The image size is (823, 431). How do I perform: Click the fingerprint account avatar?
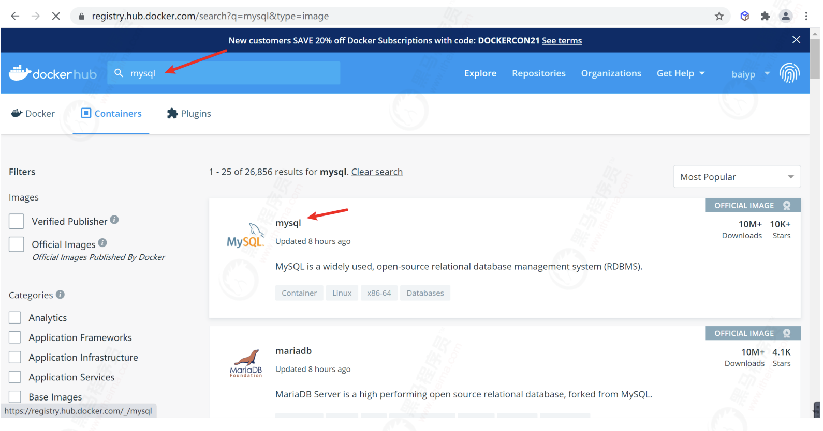click(789, 73)
